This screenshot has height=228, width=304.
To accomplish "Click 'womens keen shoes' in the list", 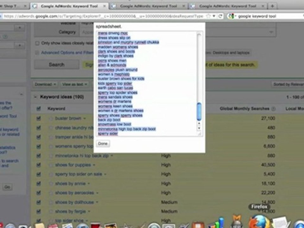I will tap(115, 106).
